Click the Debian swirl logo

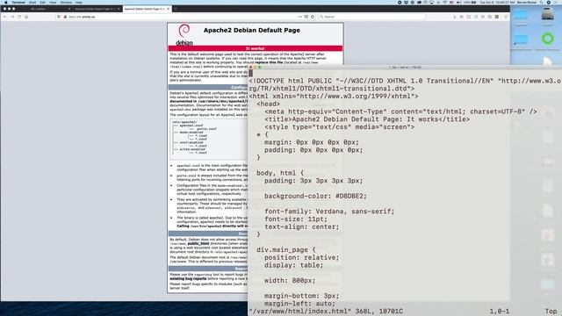point(184,31)
